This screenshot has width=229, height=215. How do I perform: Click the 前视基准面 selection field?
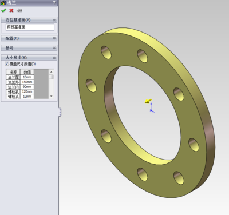coord(30,27)
